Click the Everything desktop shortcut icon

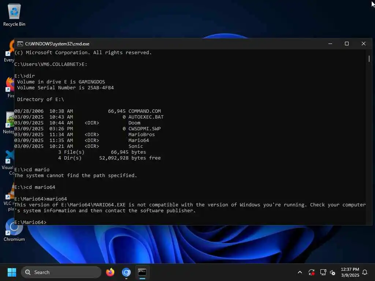tap(9, 50)
